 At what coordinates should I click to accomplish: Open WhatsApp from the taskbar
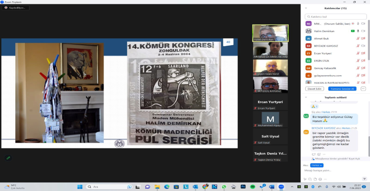tap(224, 187)
